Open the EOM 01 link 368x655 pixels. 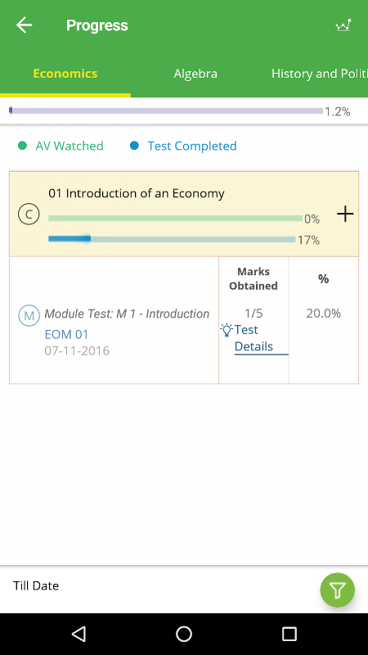tap(66, 335)
